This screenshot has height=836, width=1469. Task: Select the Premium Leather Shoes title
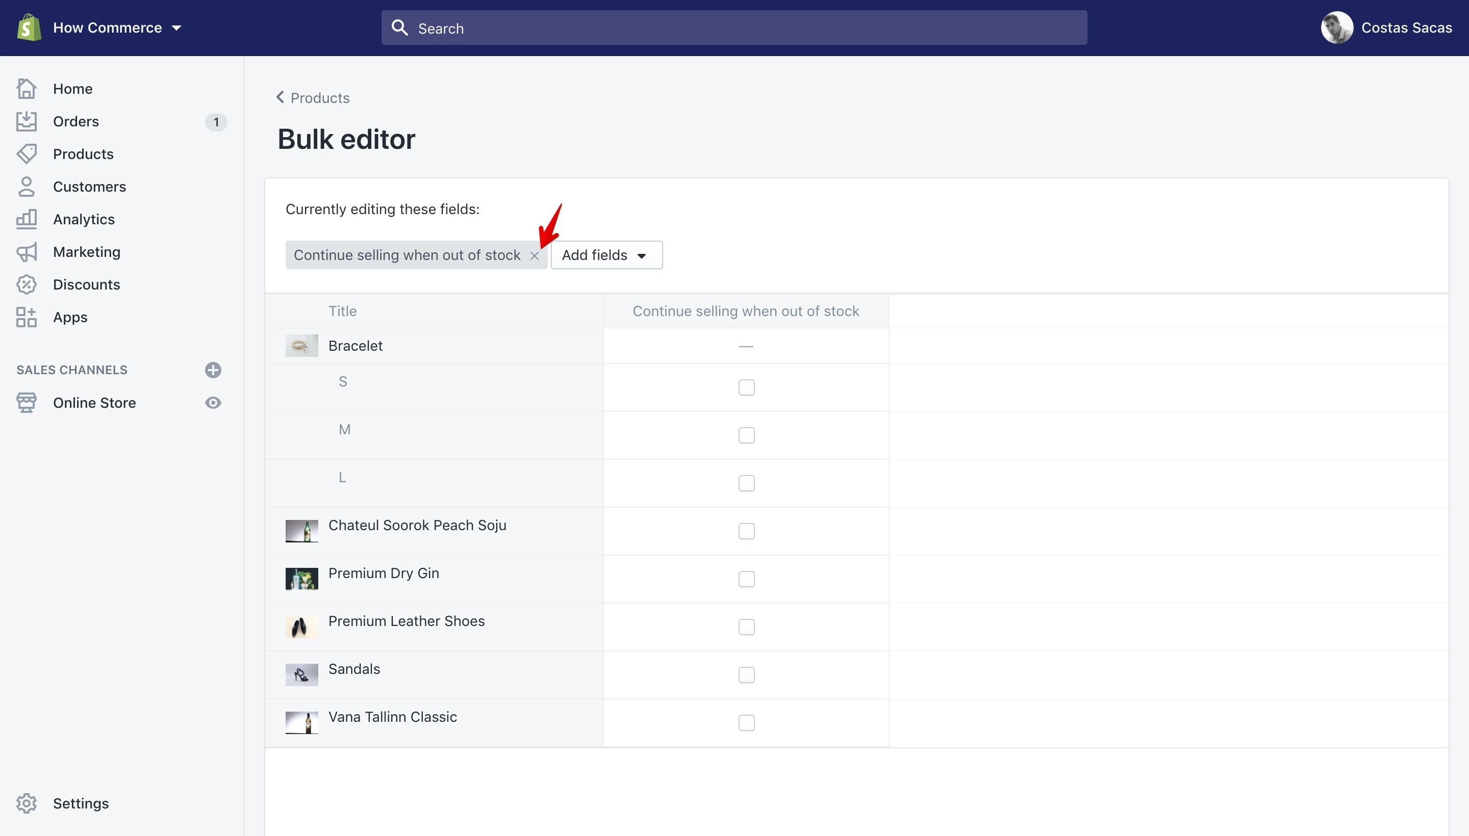pos(406,621)
